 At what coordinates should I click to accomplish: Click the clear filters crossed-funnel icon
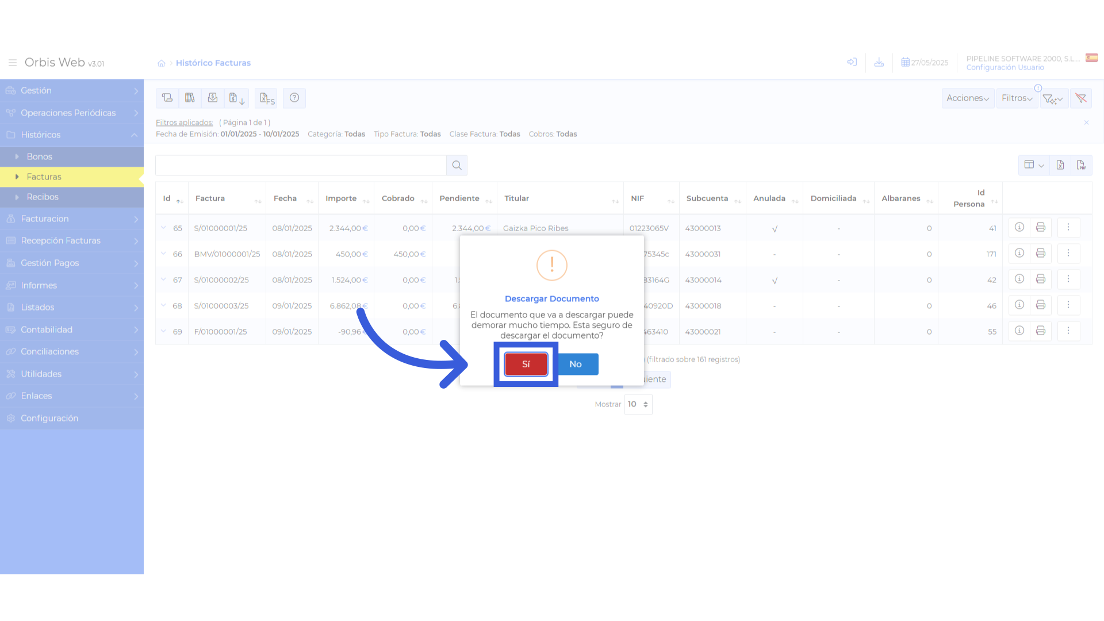point(1081,98)
